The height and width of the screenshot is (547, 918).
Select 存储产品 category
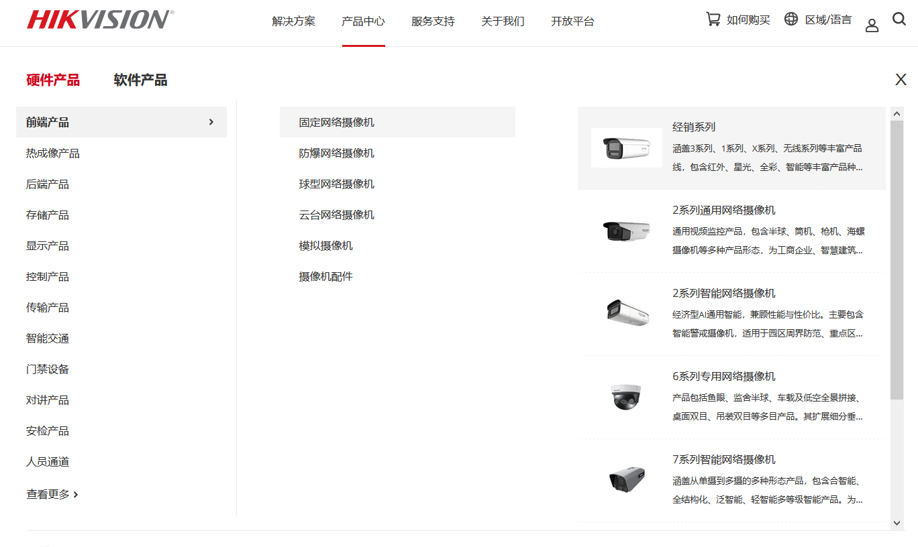click(48, 215)
